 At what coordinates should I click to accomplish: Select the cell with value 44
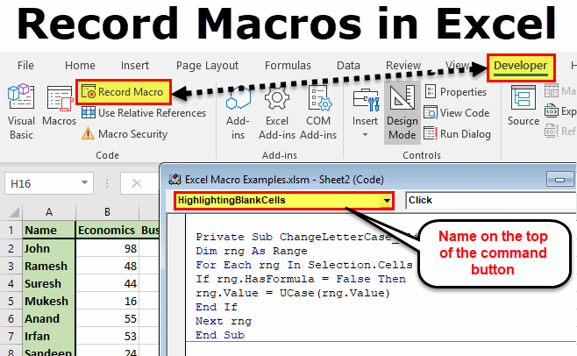[107, 284]
